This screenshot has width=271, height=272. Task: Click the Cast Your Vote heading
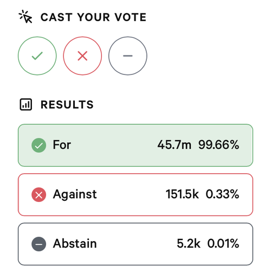[x=93, y=17]
